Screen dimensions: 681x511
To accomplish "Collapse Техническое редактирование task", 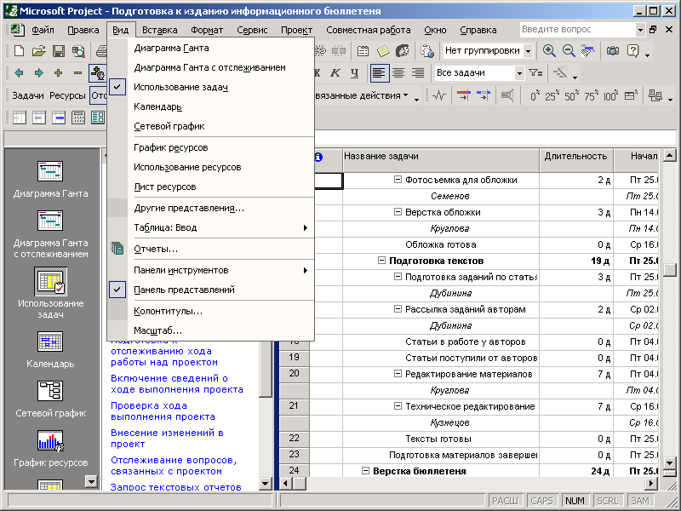I will 398,406.
